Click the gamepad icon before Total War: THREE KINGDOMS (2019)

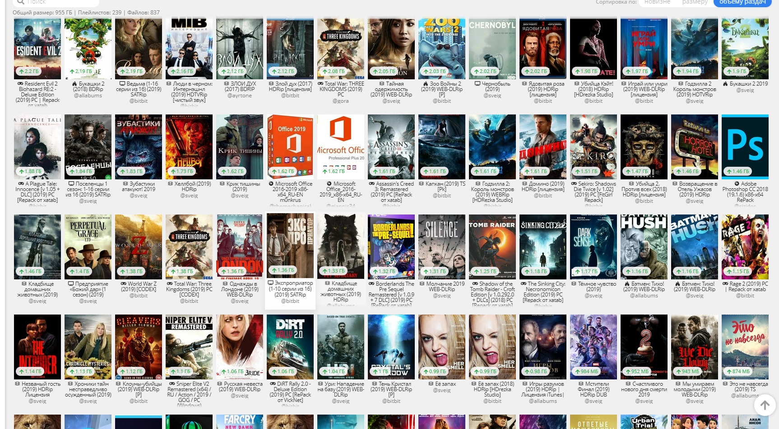coord(320,84)
